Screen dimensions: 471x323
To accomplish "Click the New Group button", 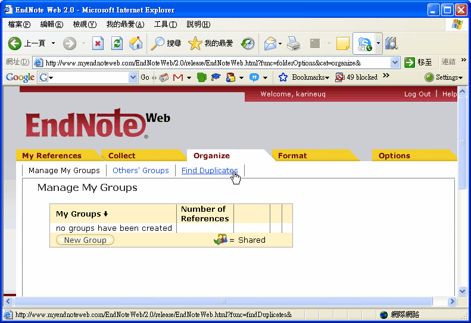I will [85, 240].
